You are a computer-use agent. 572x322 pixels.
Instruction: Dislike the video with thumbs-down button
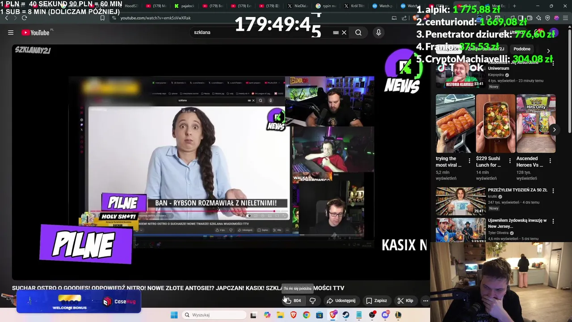[313, 301]
